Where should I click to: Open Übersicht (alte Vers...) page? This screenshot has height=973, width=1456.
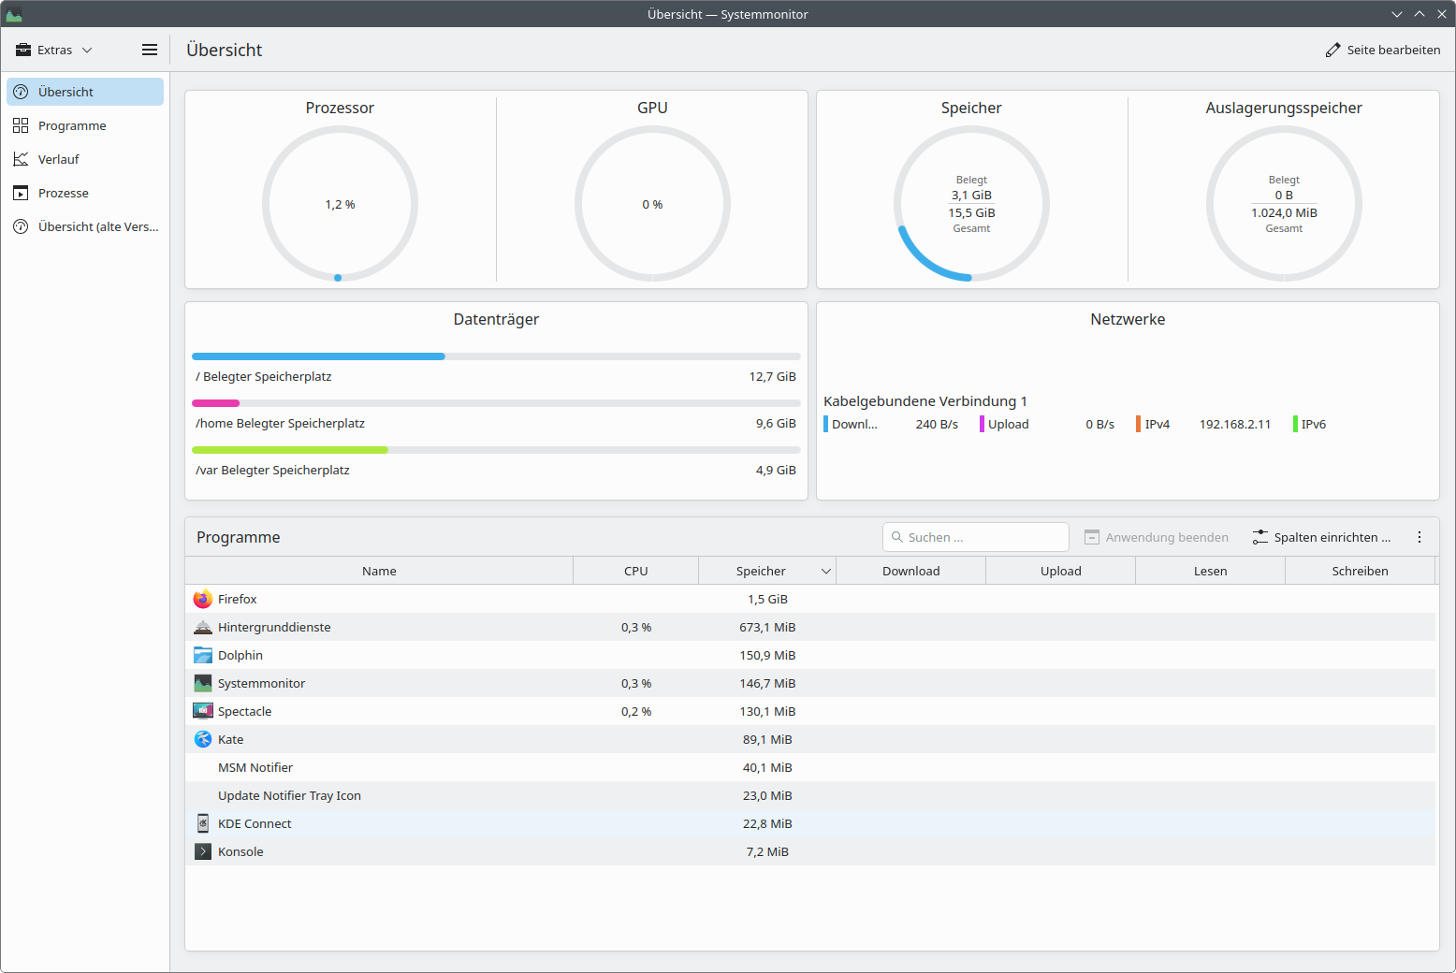click(x=85, y=226)
